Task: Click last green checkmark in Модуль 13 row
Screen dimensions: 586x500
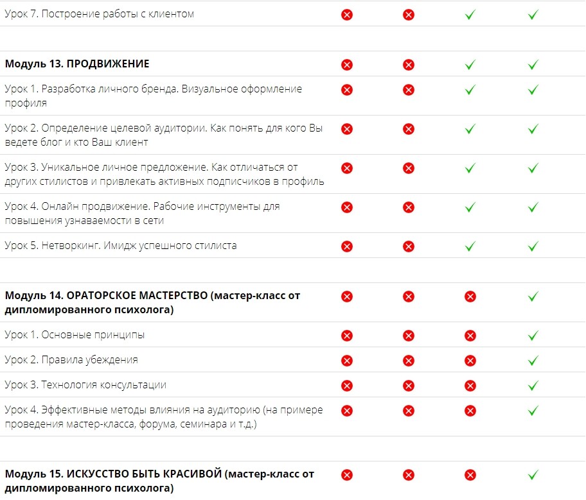Action: pyautogui.click(x=533, y=65)
